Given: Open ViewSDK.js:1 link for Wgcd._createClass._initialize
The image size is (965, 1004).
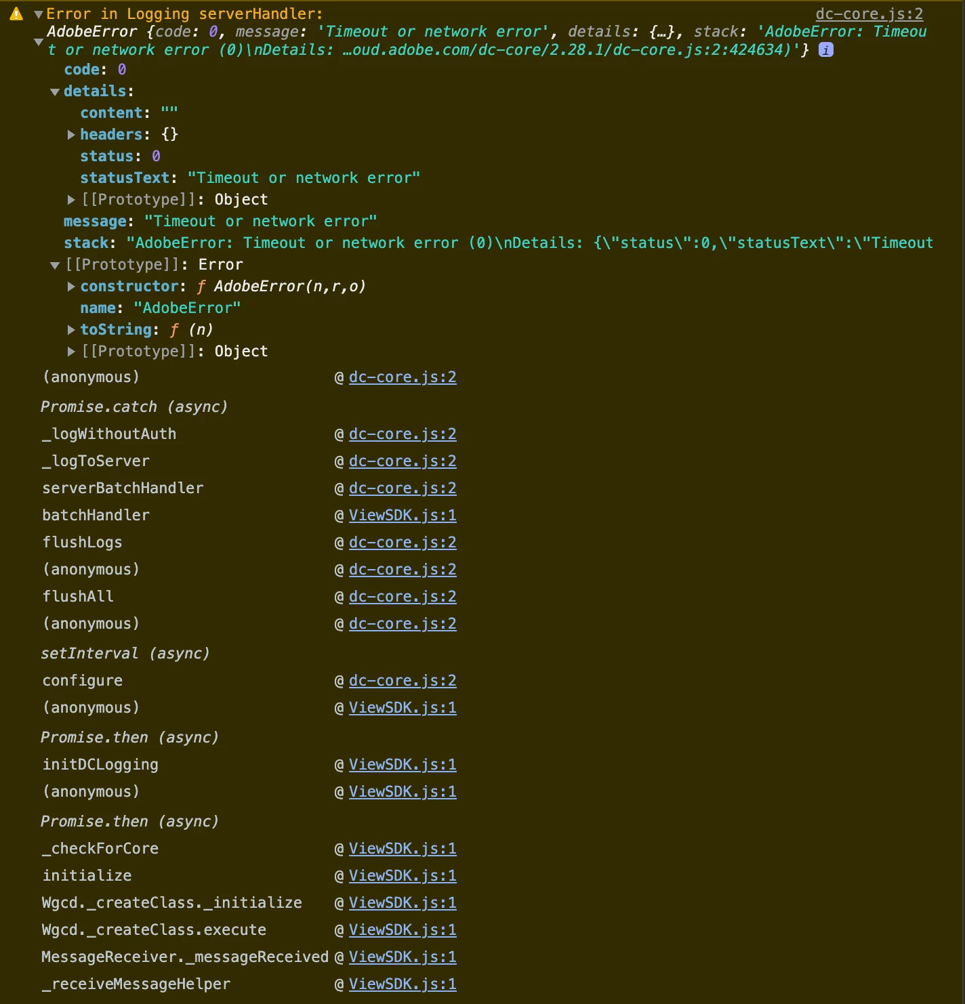Looking at the screenshot, I should [x=403, y=902].
